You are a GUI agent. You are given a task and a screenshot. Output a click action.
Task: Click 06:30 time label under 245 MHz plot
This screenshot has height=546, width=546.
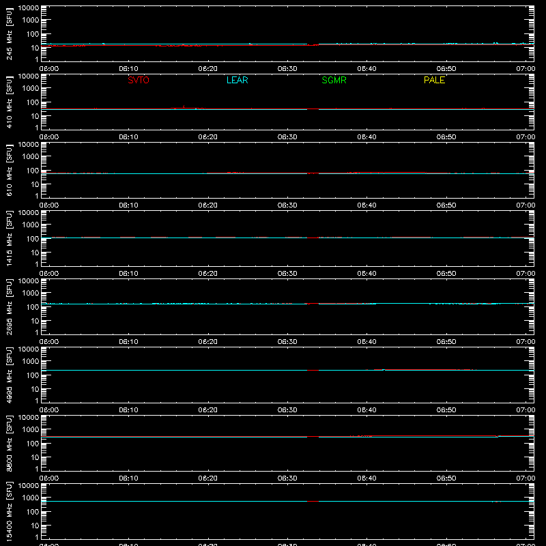click(x=287, y=69)
